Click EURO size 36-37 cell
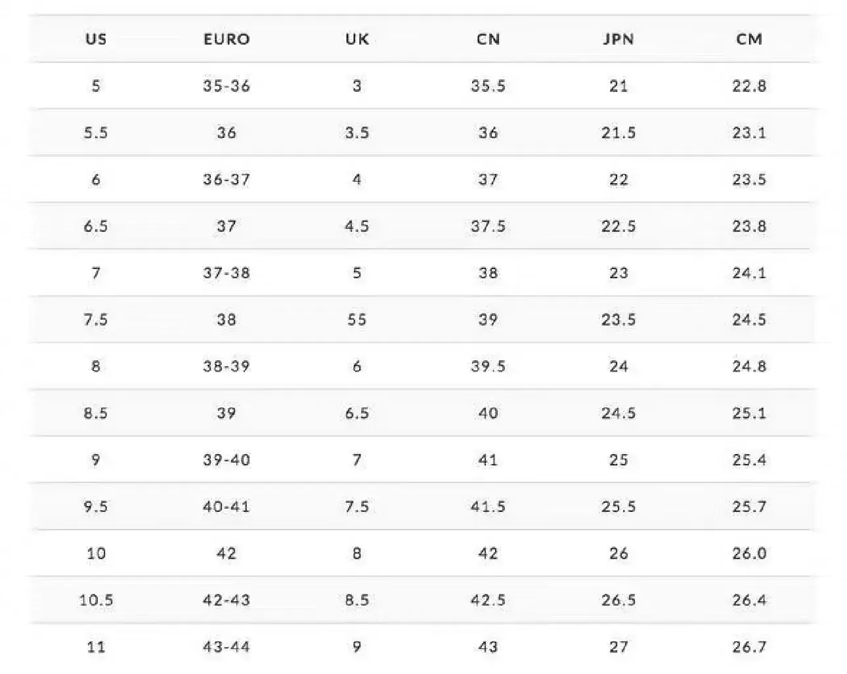 227,179
